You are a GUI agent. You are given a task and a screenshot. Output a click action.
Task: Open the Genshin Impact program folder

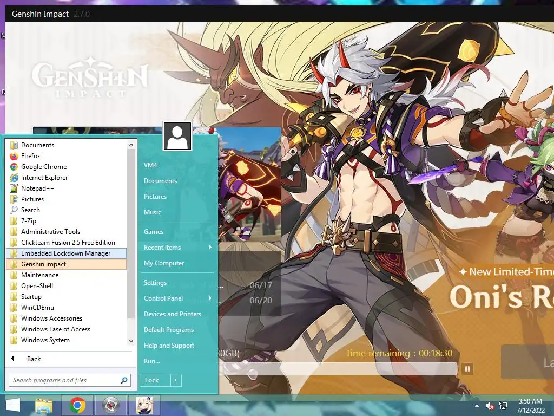click(67, 264)
